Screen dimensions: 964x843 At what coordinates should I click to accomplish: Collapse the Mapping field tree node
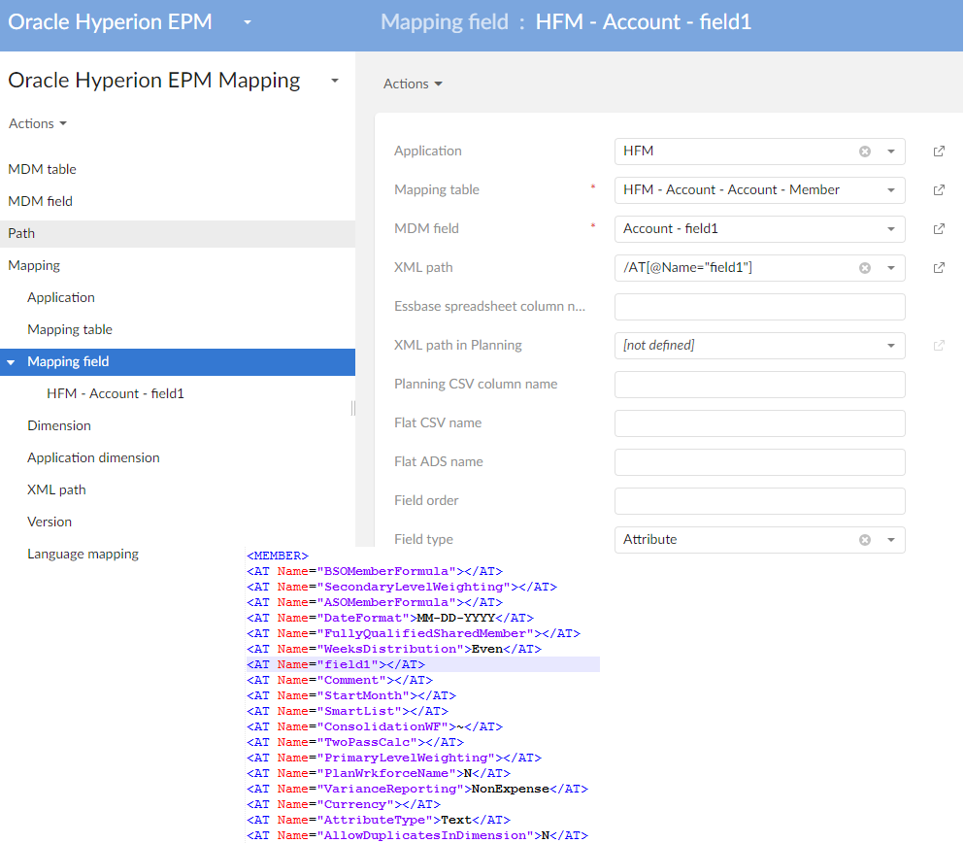(11, 362)
